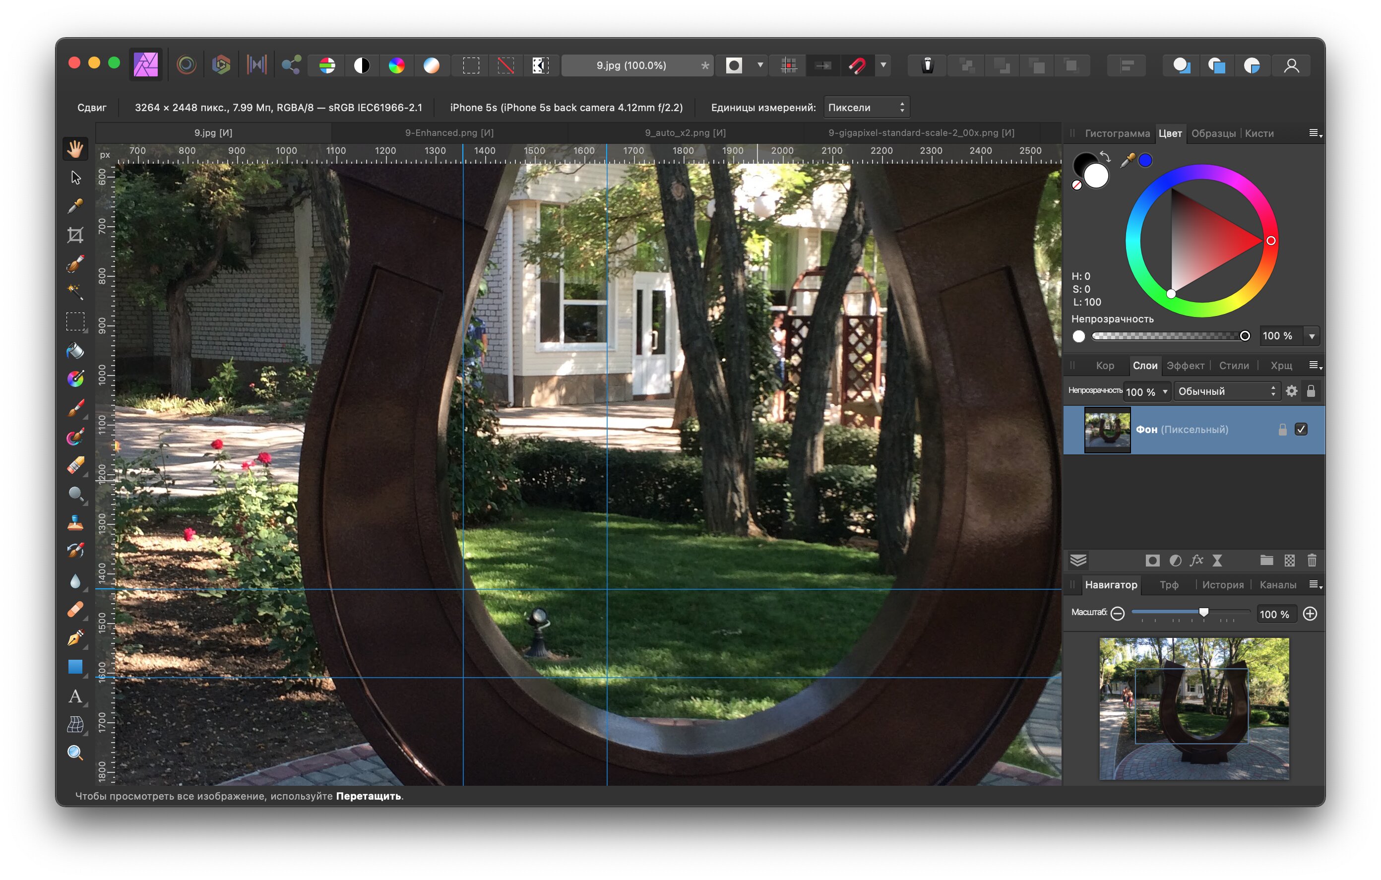
Task: Expand the color opacity percent dropdown
Action: 1312,336
